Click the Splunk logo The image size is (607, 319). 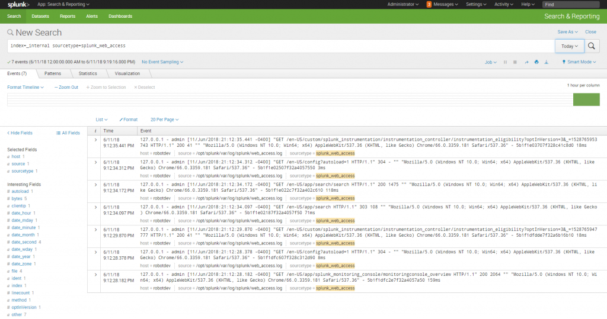(x=18, y=5)
